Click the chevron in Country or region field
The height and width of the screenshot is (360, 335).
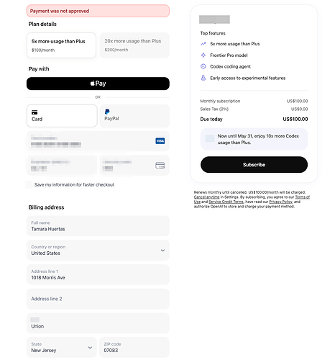(162, 251)
